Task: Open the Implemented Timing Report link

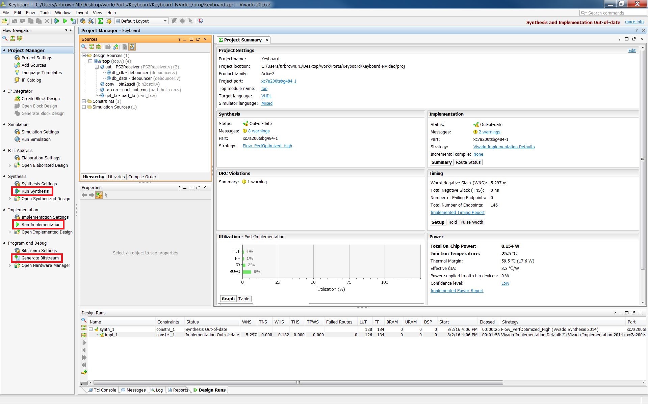Action: (x=457, y=212)
